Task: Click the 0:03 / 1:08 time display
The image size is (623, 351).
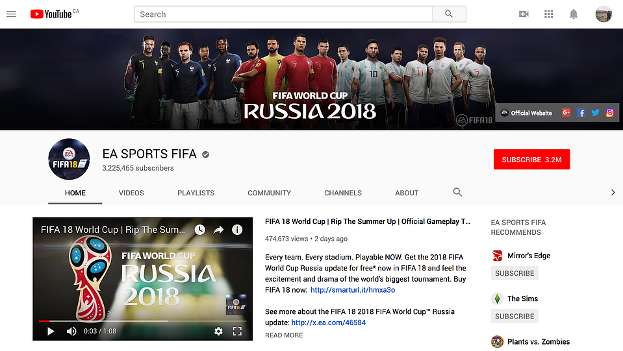Action: click(100, 331)
